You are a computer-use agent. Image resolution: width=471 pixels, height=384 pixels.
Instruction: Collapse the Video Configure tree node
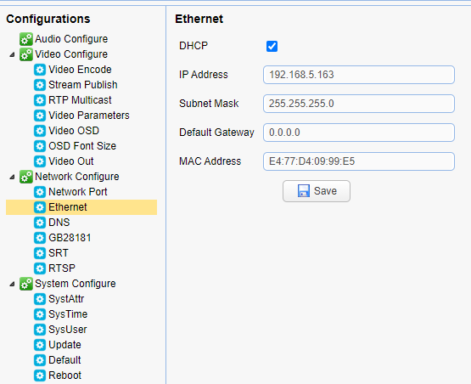(x=12, y=54)
